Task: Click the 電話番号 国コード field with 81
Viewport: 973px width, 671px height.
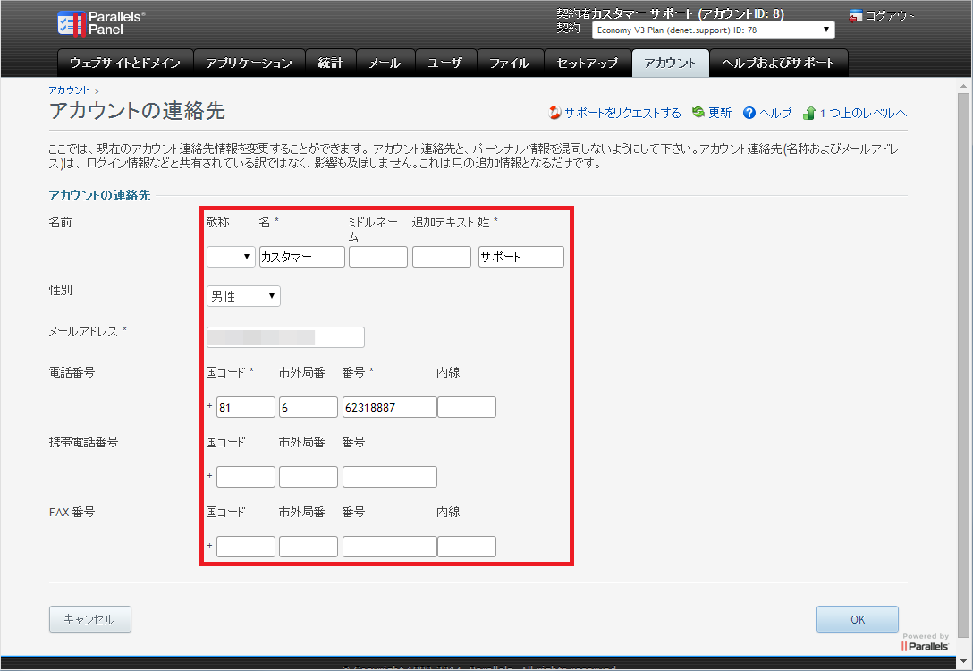Action: pyautogui.click(x=246, y=407)
